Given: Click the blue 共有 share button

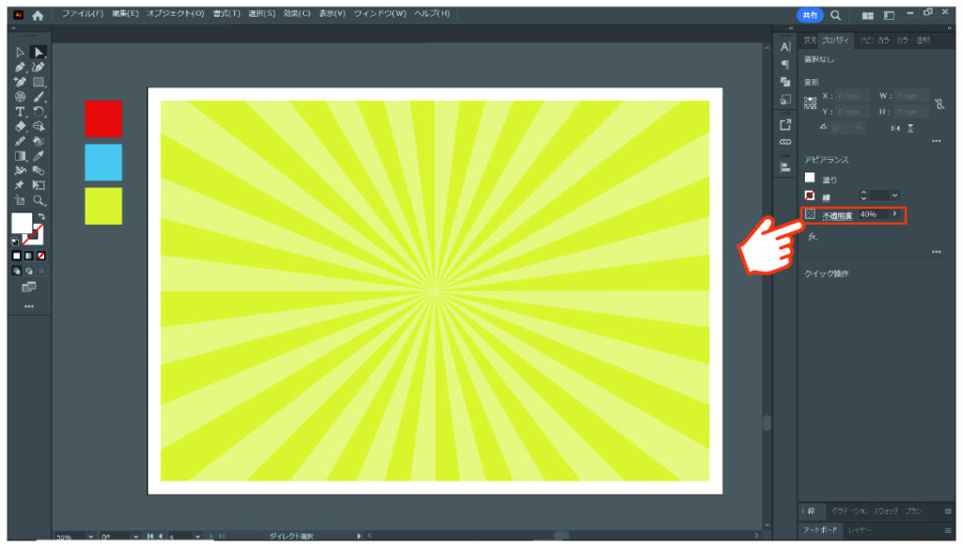Looking at the screenshot, I should (810, 15).
